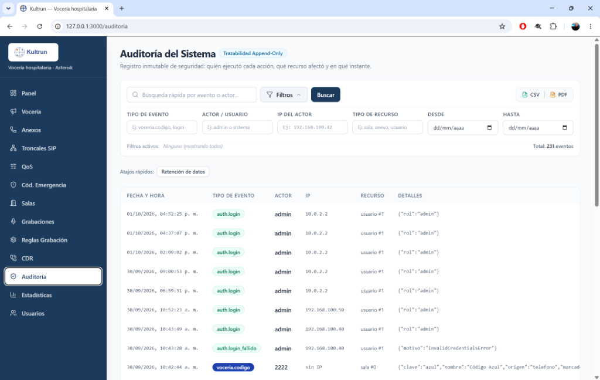Click the Salas book icon
This screenshot has width=600, height=380.
pos(13,203)
